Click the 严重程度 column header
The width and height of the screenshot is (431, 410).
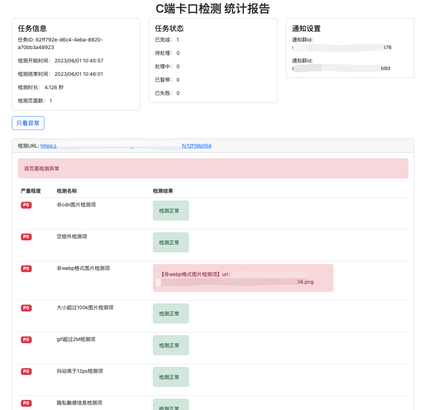pyautogui.click(x=31, y=191)
